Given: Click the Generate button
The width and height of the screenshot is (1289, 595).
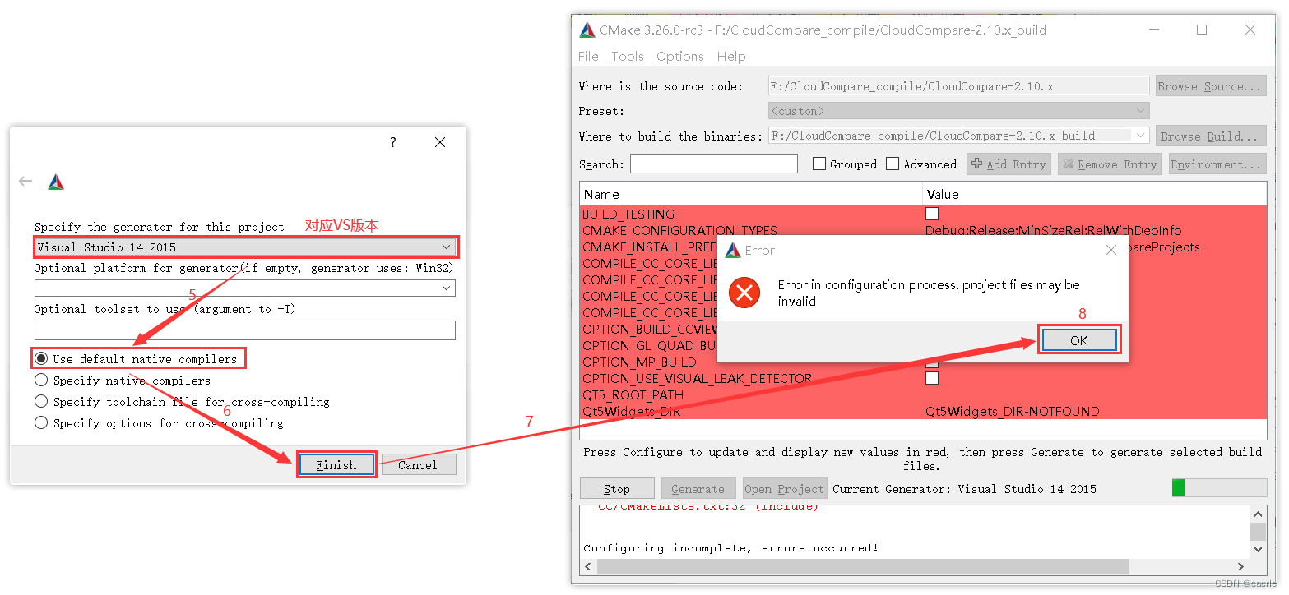Looking at the screenshot, I should tap(698, 488).
